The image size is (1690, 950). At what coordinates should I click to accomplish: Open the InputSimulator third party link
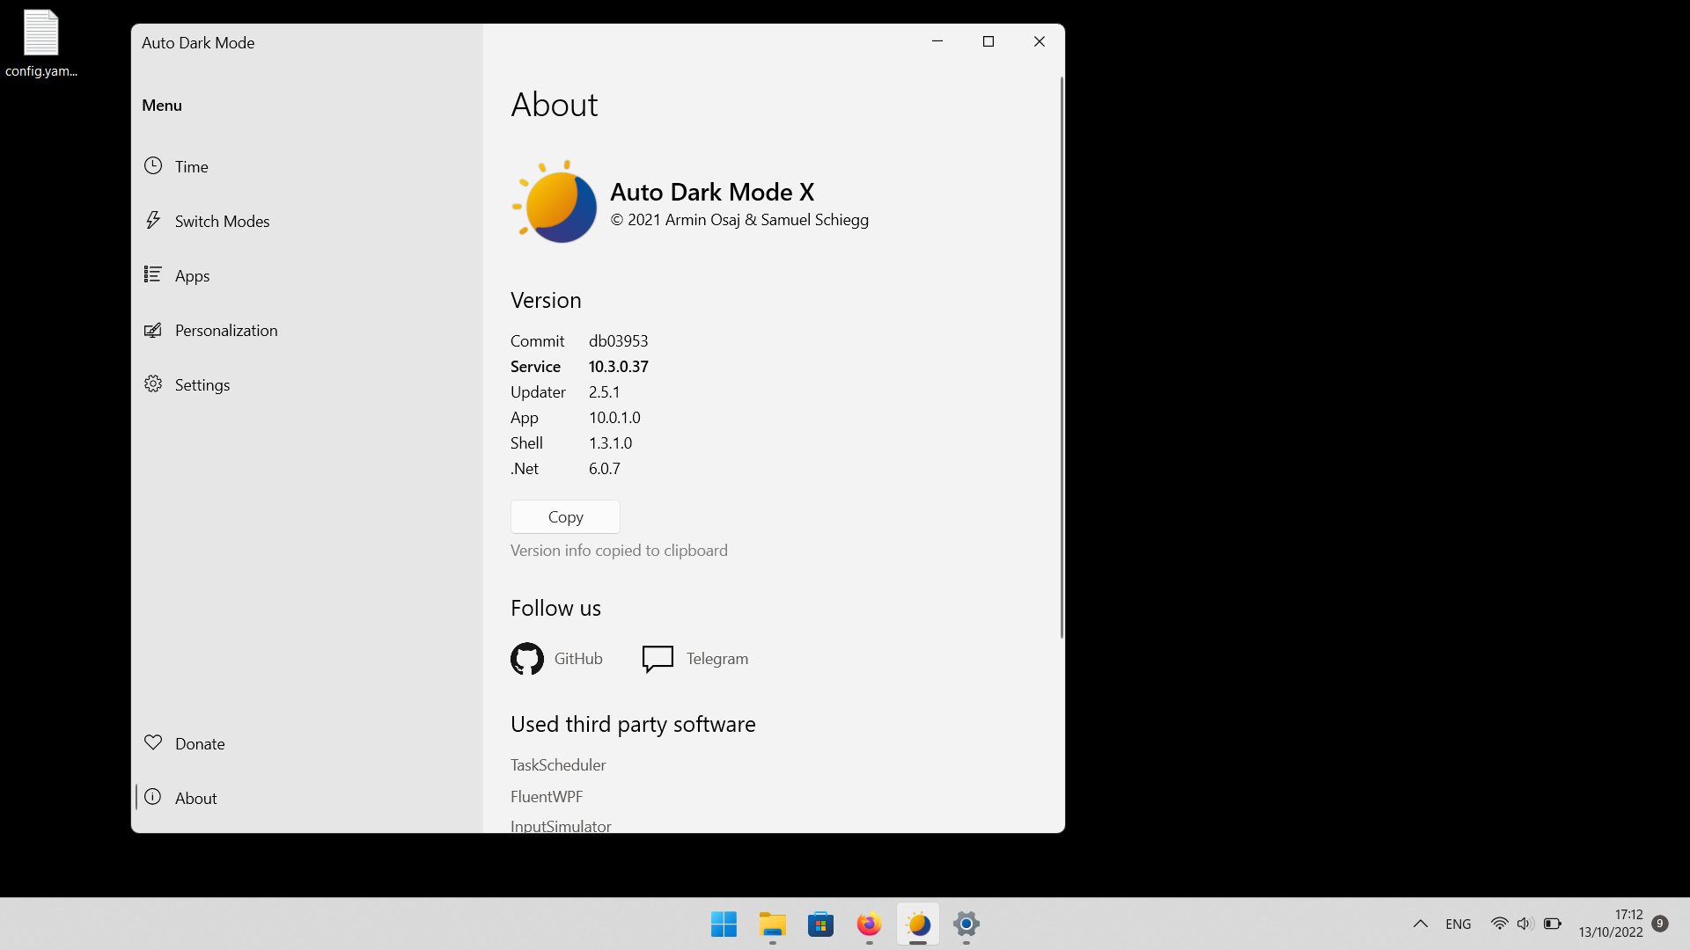[x=561, y=825]
